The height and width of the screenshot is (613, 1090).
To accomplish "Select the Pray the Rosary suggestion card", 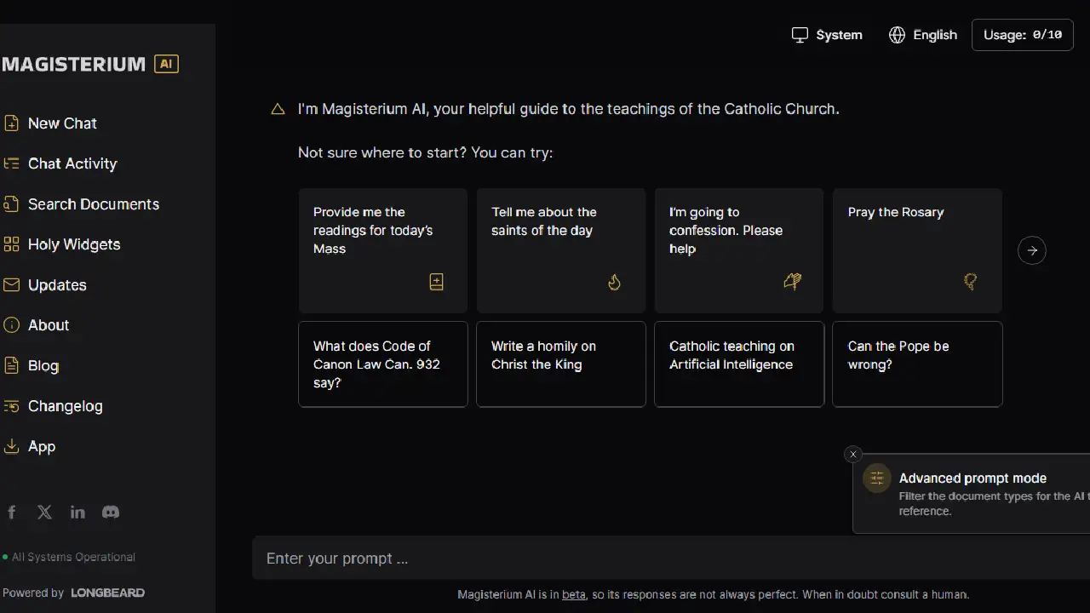I will 917,250.
